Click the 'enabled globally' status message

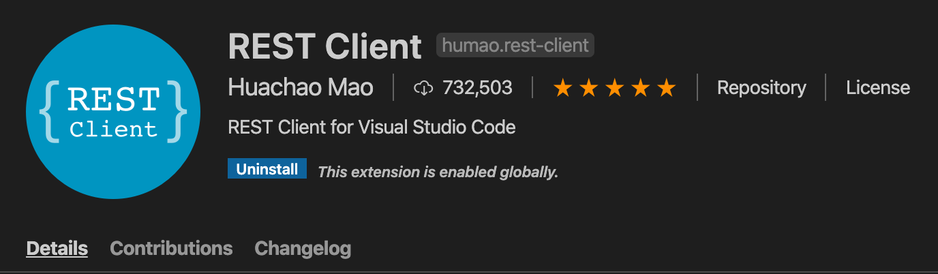pyautogui.click(x=438, y=172)
